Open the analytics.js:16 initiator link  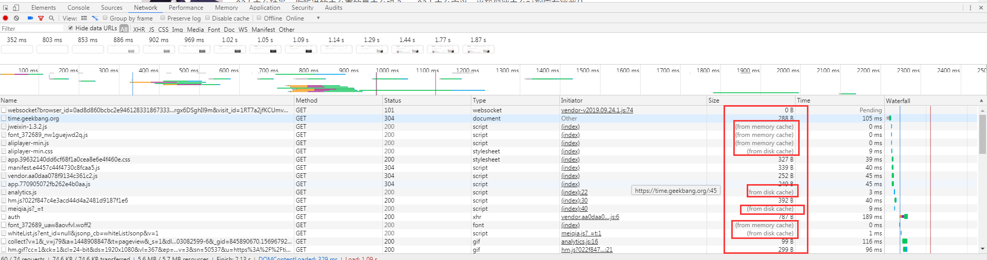click(579, 242)
